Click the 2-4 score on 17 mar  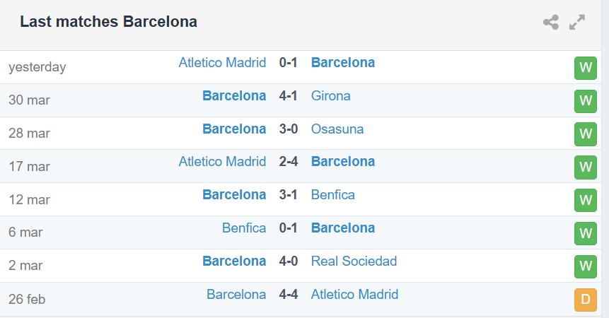click(x=288, y=162)
